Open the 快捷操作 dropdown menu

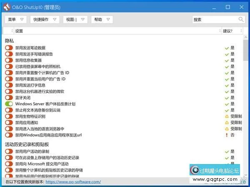tap(45, 20)
